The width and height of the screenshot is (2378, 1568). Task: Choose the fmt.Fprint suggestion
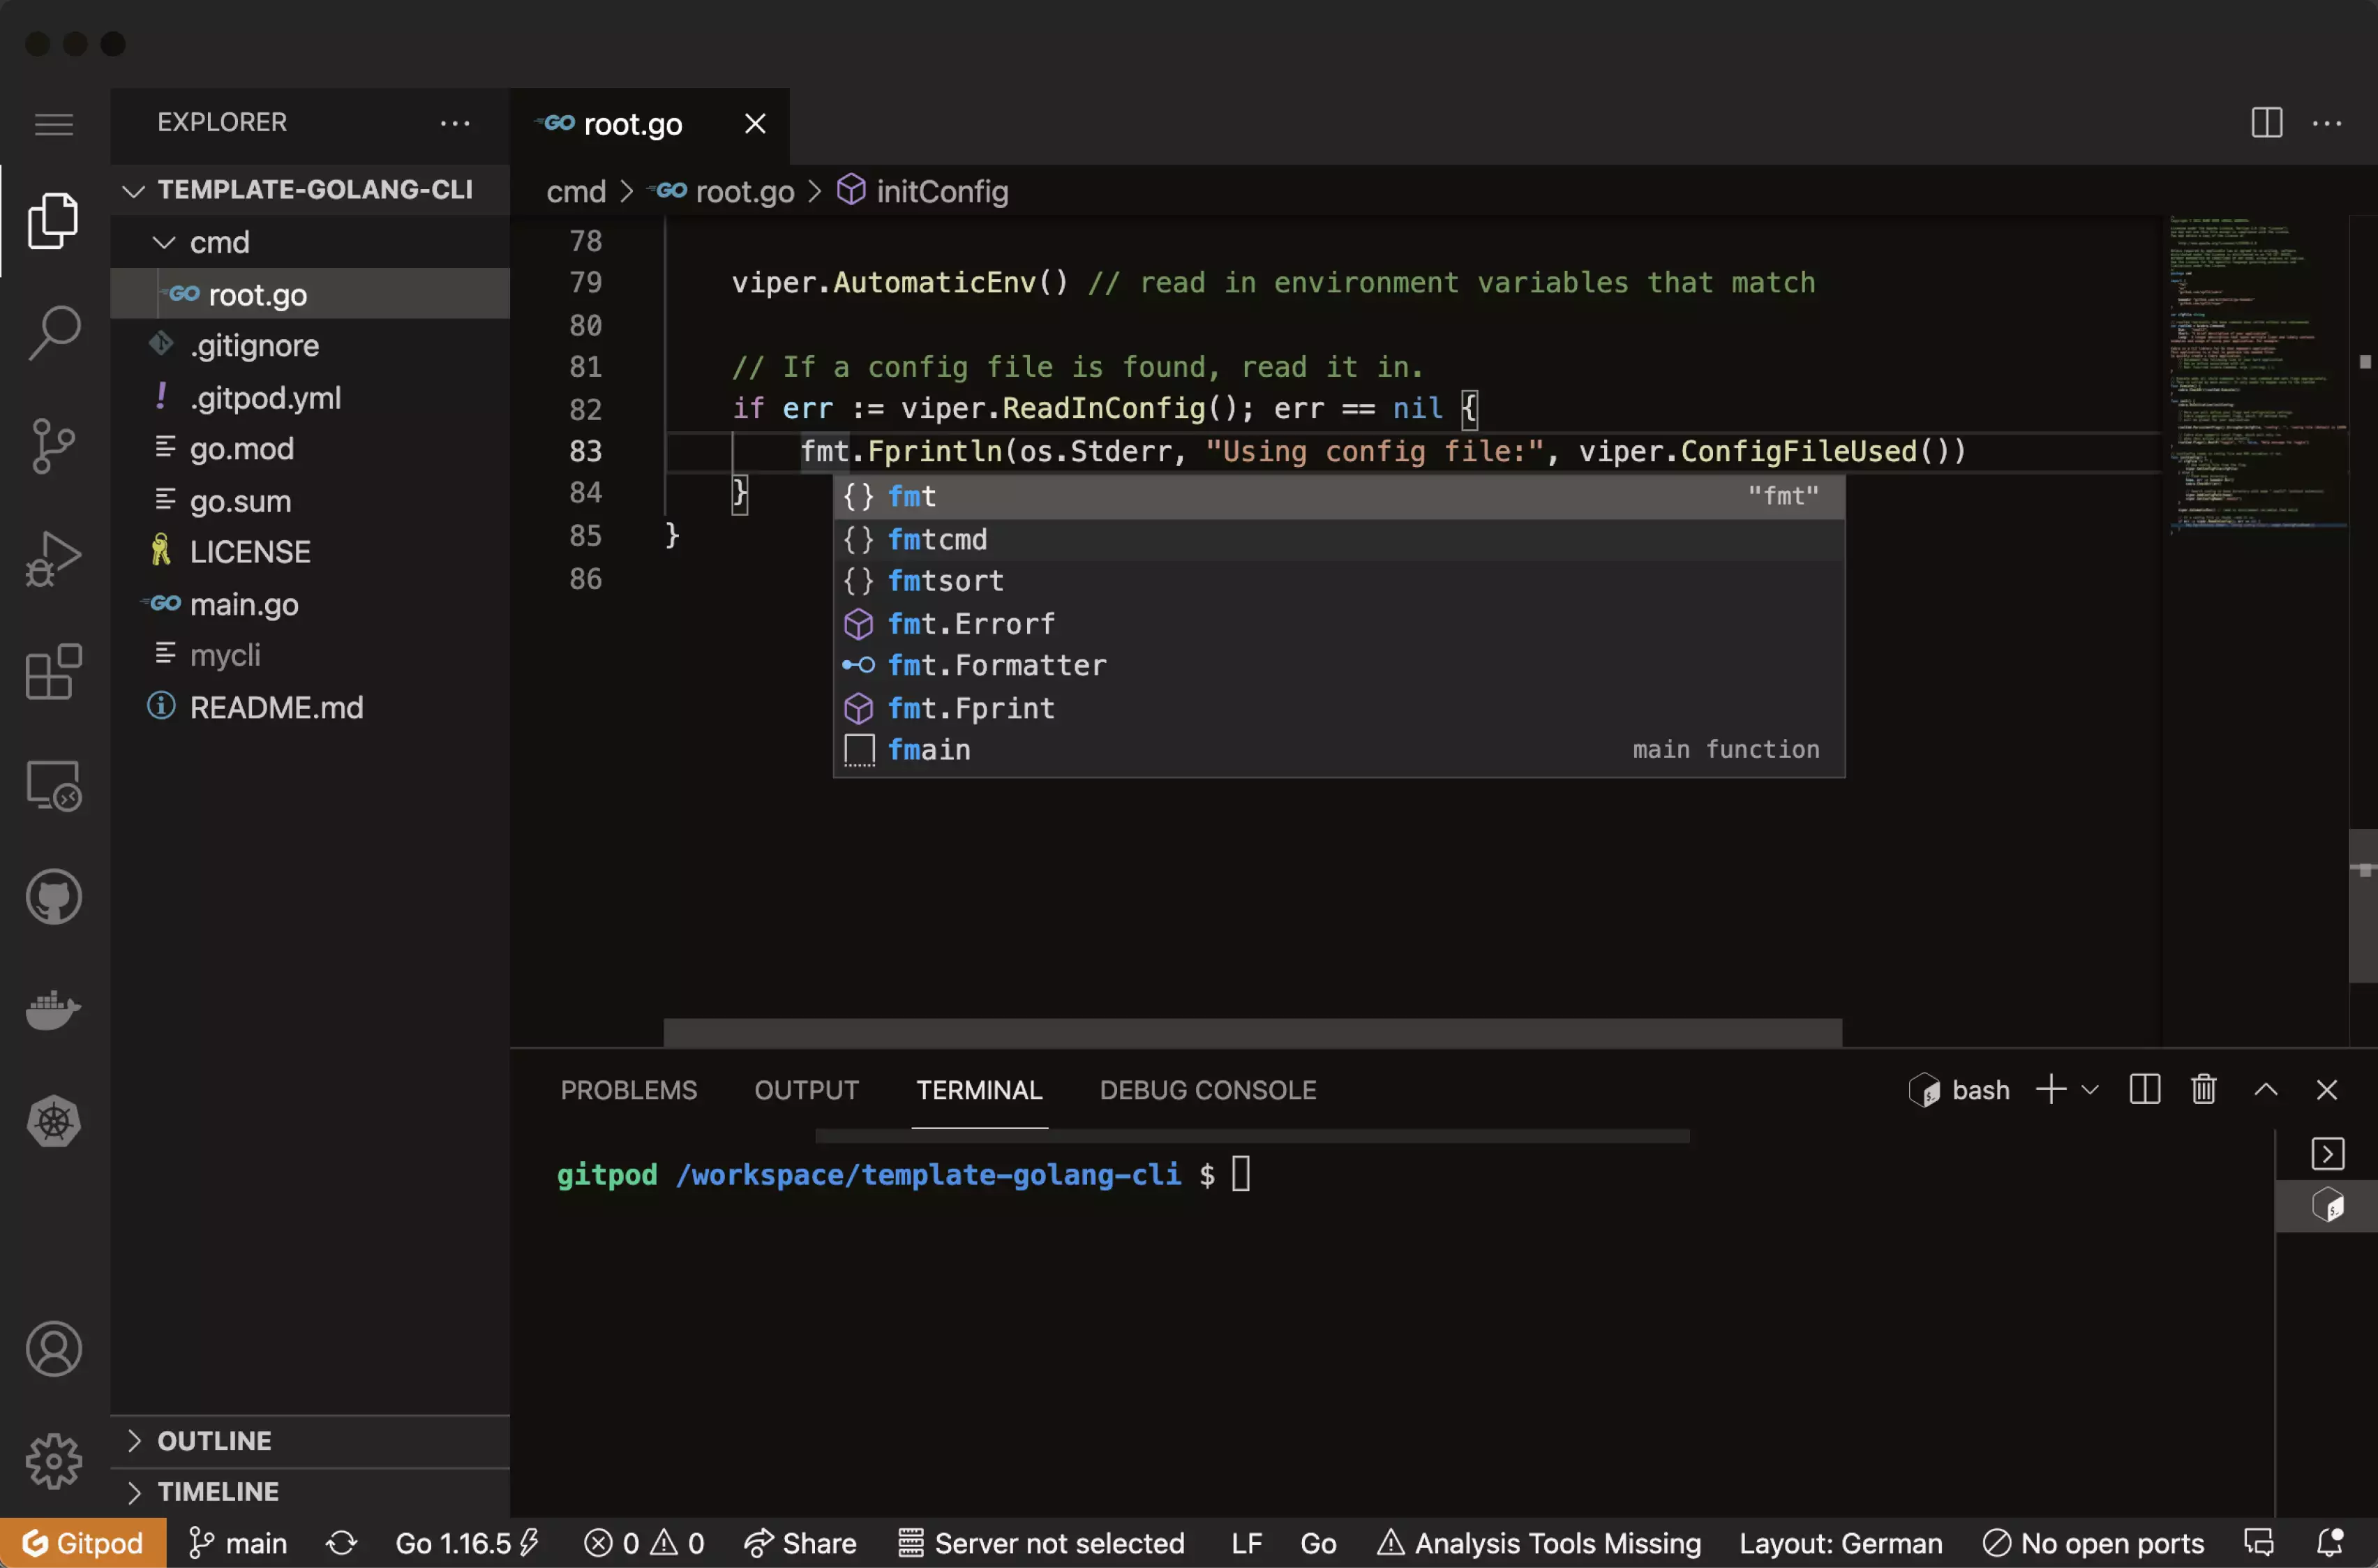pyautogui.click(x=1338, y=708)
